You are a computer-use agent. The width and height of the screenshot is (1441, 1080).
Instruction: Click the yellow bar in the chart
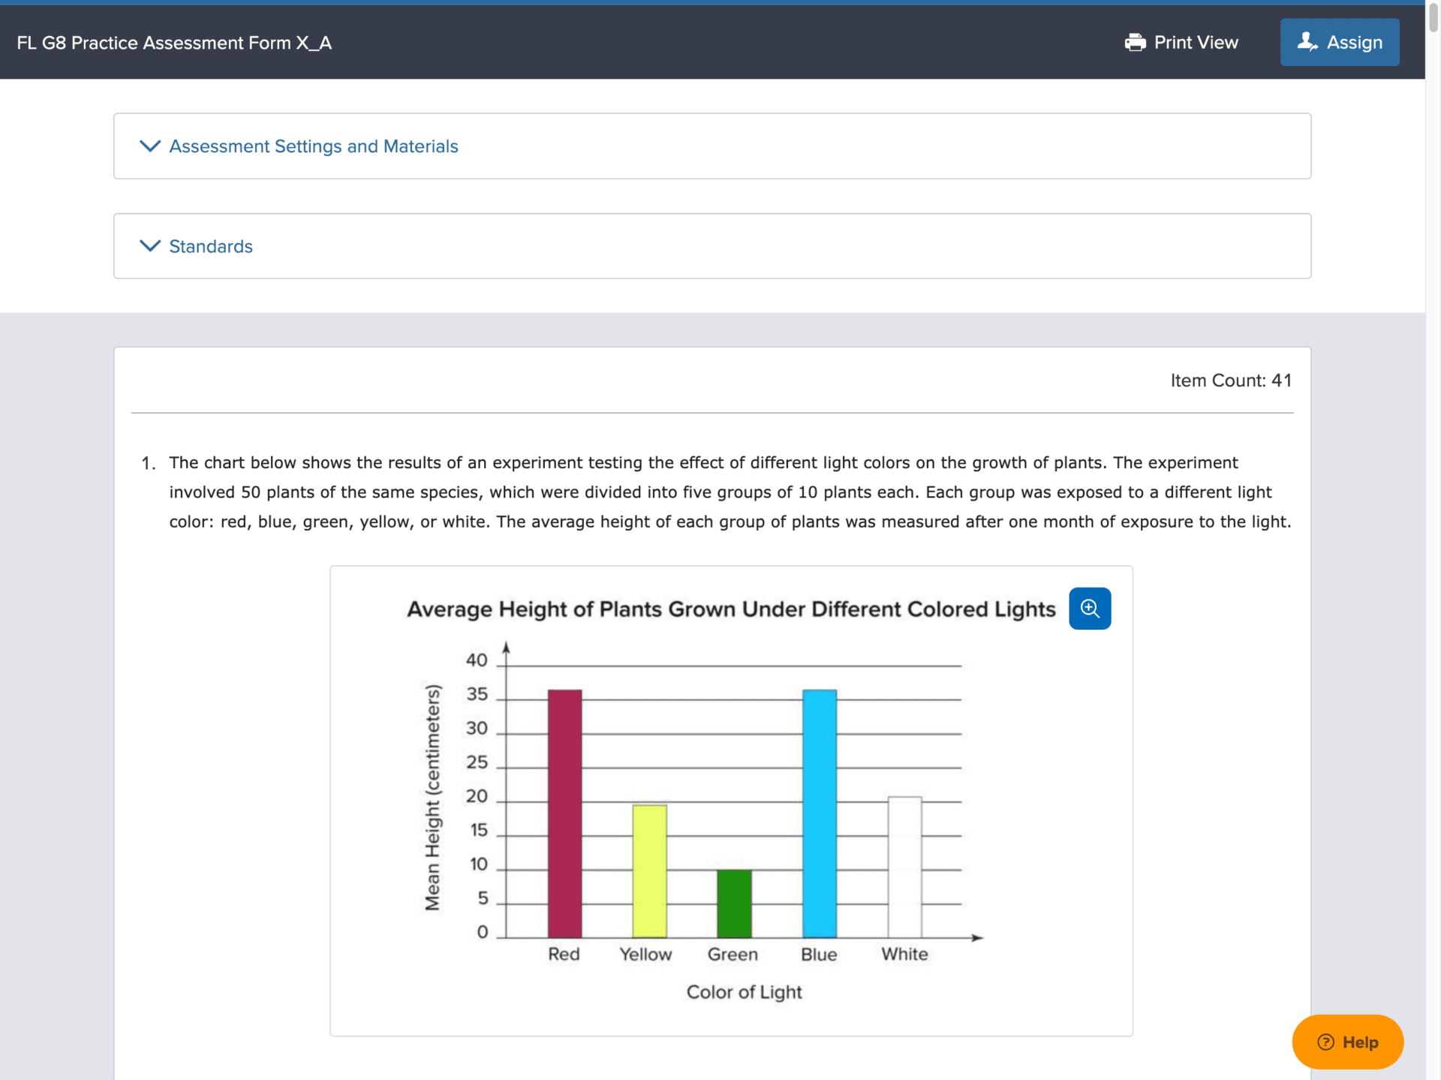click(x=649, y=871)
